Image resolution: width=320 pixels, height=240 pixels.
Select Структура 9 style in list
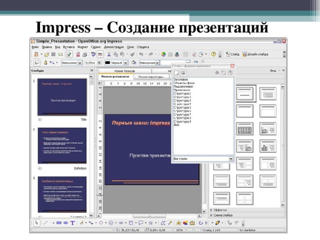click(182, 121)
